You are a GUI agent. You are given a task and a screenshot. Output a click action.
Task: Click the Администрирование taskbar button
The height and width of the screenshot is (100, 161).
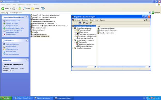pos(43,98)
